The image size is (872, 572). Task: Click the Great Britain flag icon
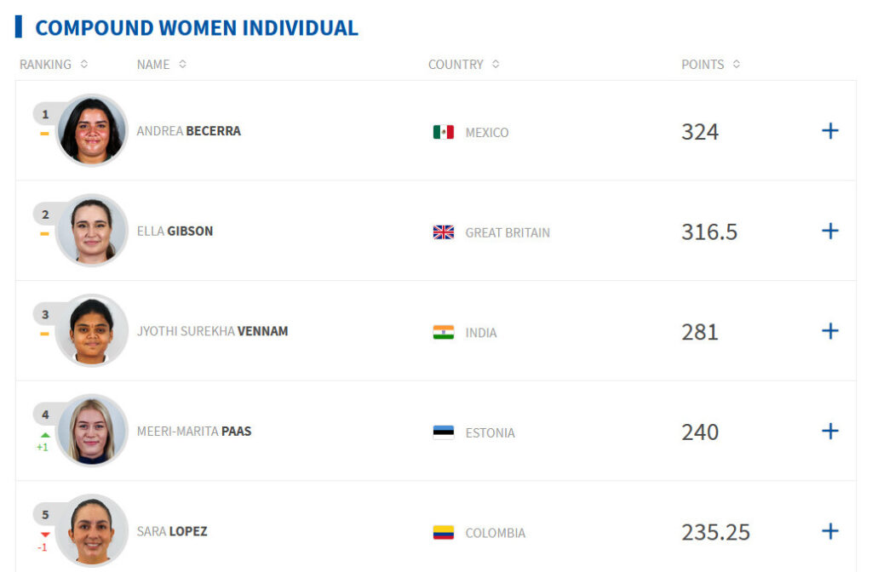point(443,232)
